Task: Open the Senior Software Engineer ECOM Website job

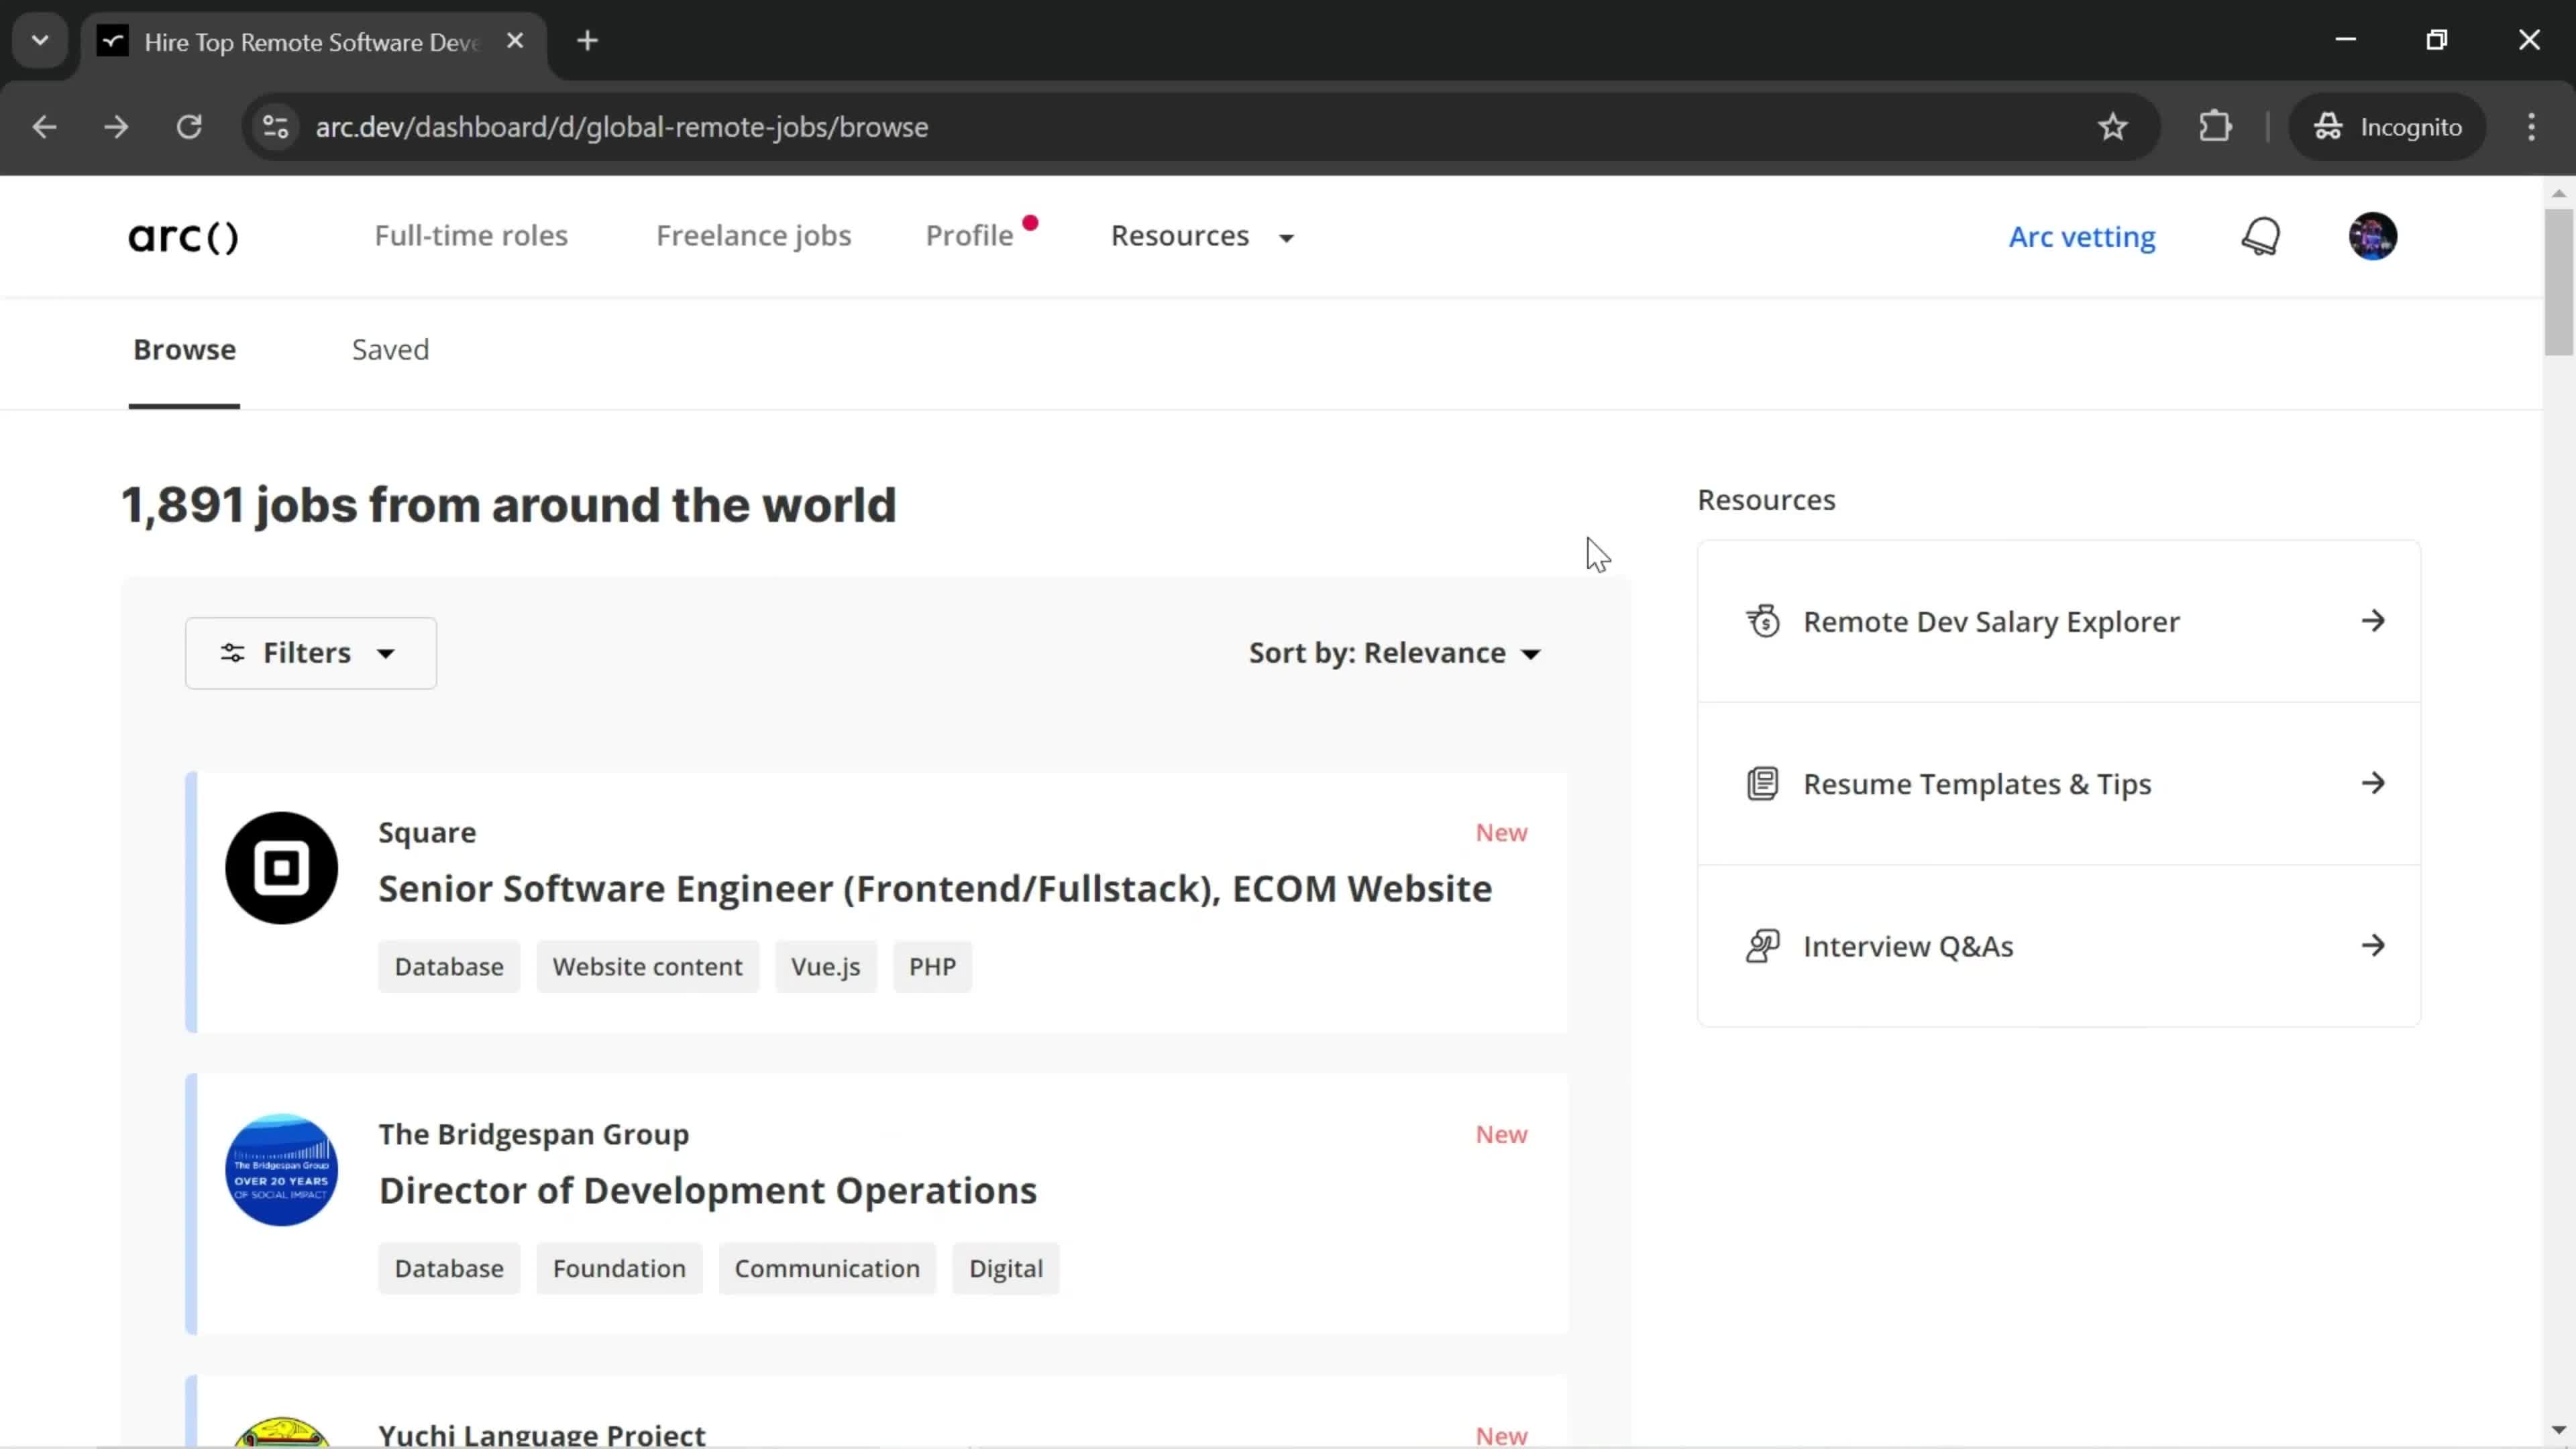Action: [935, 889]
